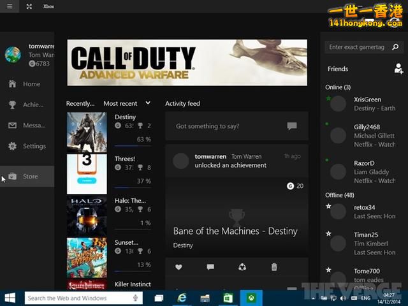Collapse the Online (3) friends group

click(x=338, y=87)
